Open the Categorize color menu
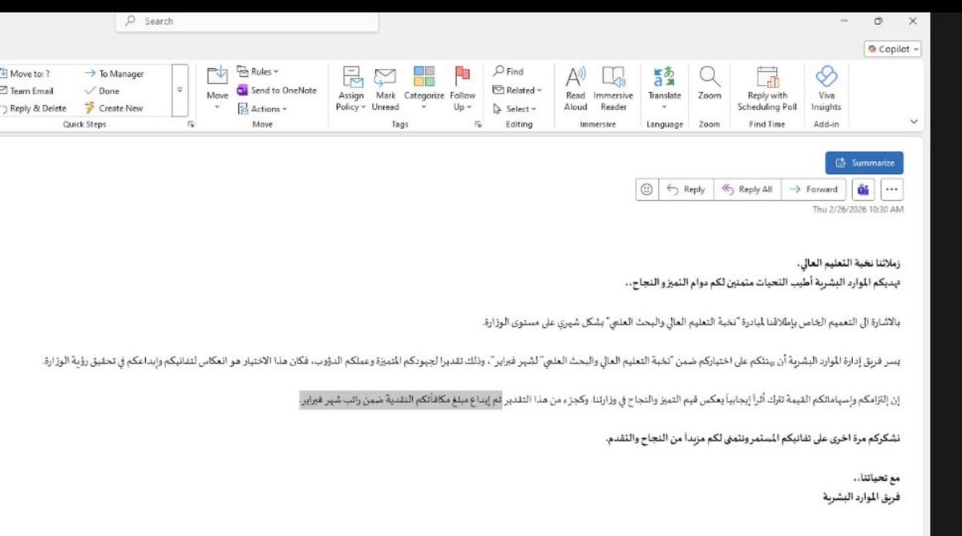Image resolution: width=962 pixels, height=536 pixels. point(424,88)
